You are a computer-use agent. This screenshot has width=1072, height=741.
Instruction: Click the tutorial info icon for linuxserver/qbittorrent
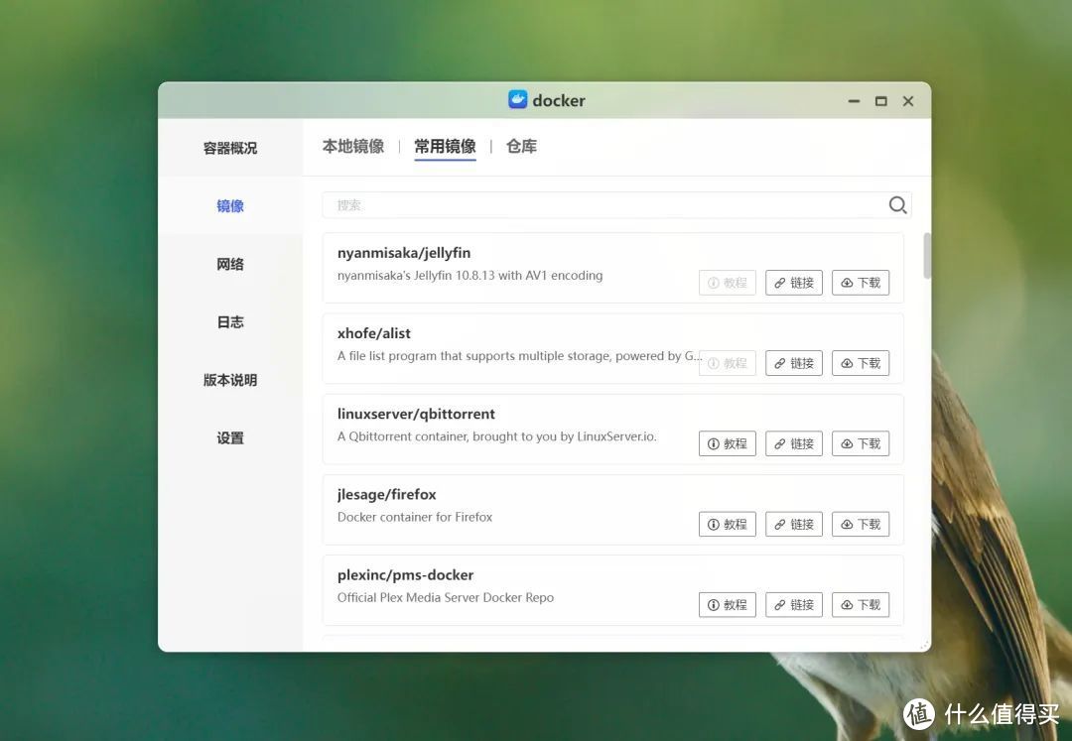(x=713, y=443)
